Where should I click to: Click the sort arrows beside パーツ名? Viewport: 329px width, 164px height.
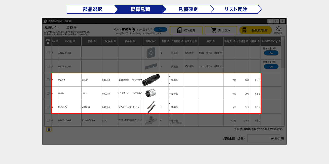click(x=74, y=41)
